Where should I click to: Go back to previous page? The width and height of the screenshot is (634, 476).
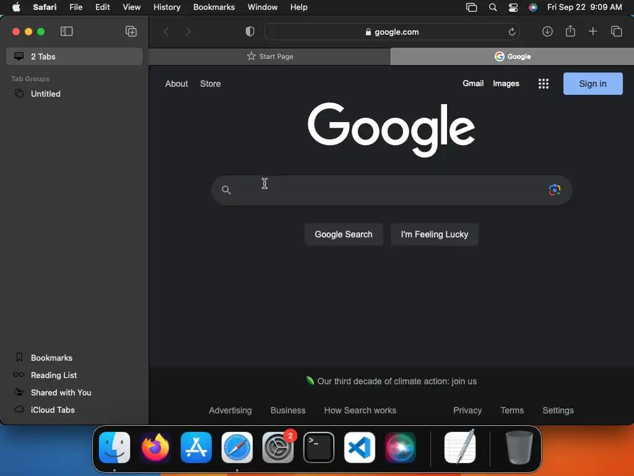166,32
